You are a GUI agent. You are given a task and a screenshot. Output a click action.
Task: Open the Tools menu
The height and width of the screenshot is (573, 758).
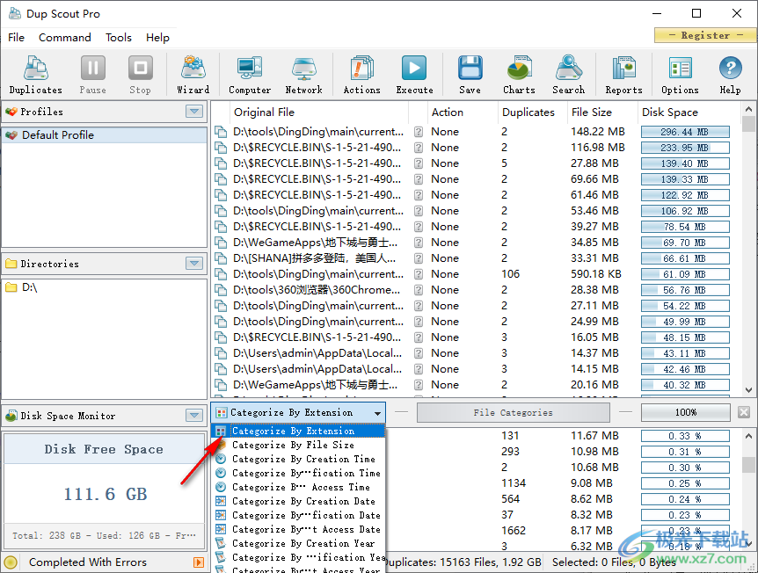(x=119, y=37)
